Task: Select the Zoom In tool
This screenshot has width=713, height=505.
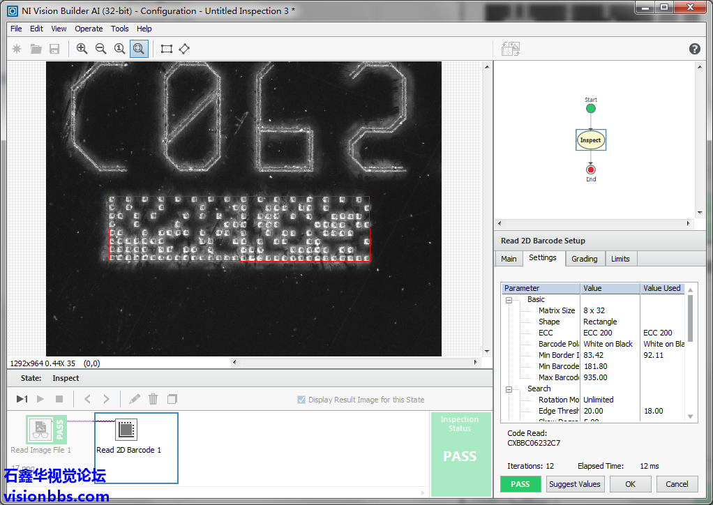Action: pos(82,49)
